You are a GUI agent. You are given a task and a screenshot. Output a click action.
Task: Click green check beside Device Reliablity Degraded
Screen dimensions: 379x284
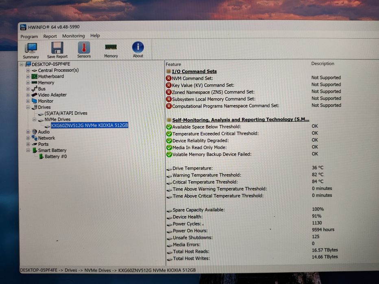(x=169, y=140)
